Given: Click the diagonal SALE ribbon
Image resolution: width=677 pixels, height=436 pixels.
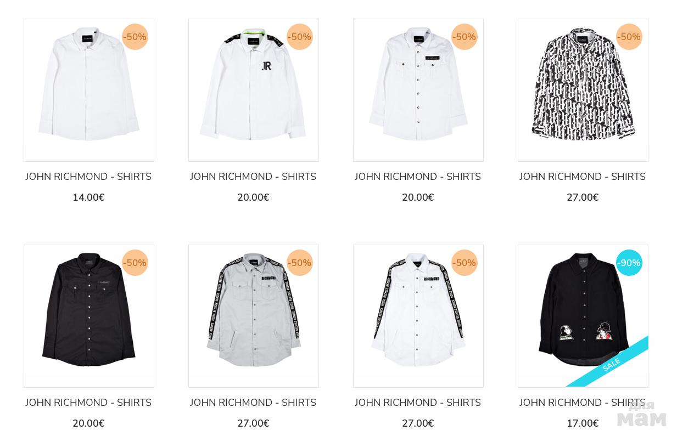Looking at the screenshot, I should coord(611,364).
